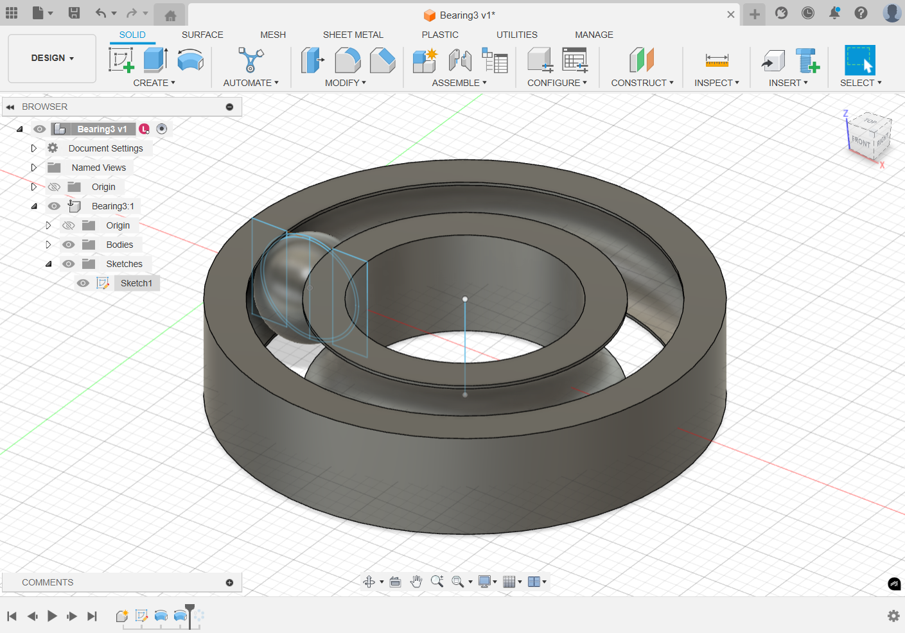The image size is (905, 633).
Task: Select the Offset Plane construct icon
Action: click(642, 60)
